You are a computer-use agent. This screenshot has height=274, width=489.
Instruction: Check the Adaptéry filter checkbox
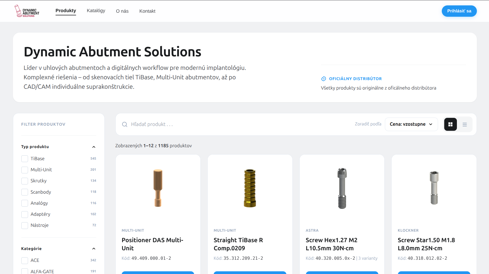click(25, 214)
